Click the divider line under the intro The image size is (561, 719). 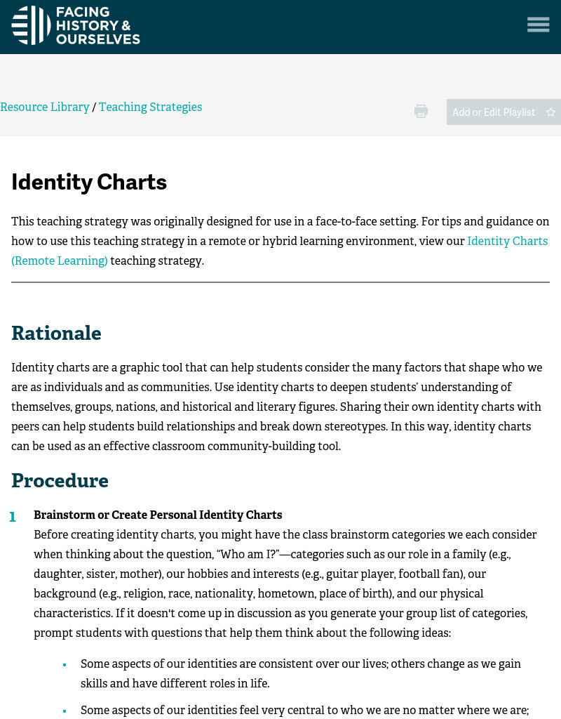(280, 283)
